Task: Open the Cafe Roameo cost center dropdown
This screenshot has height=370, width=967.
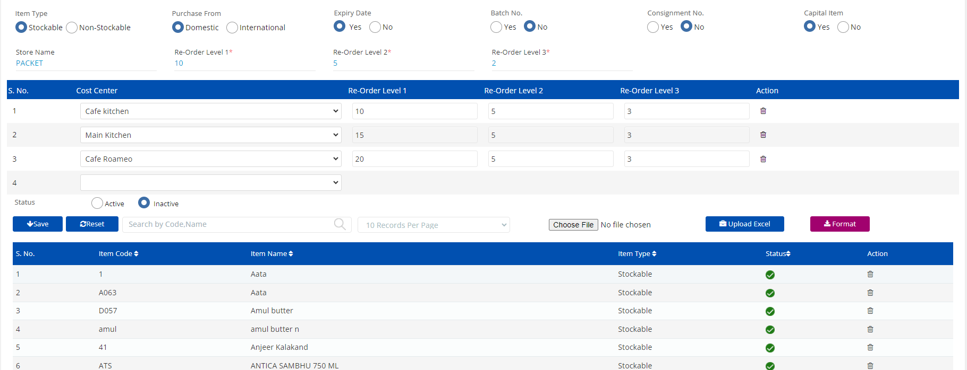Action: coord(211,158)
